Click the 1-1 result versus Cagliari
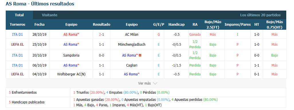The image size is (294, 110). (101, 65)
